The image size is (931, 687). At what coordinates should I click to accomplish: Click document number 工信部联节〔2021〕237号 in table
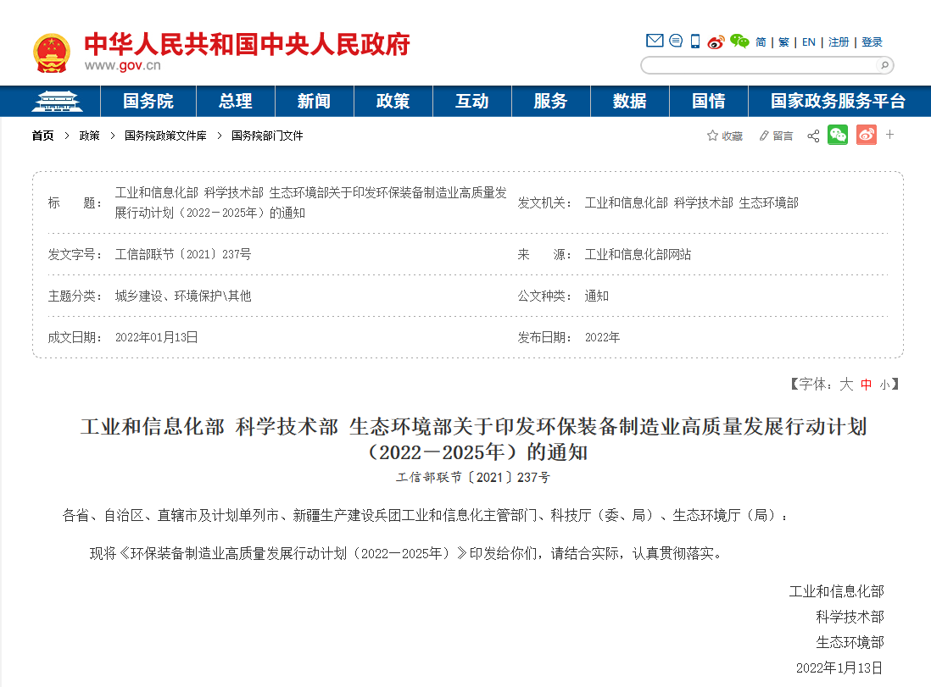click(183, 254)
